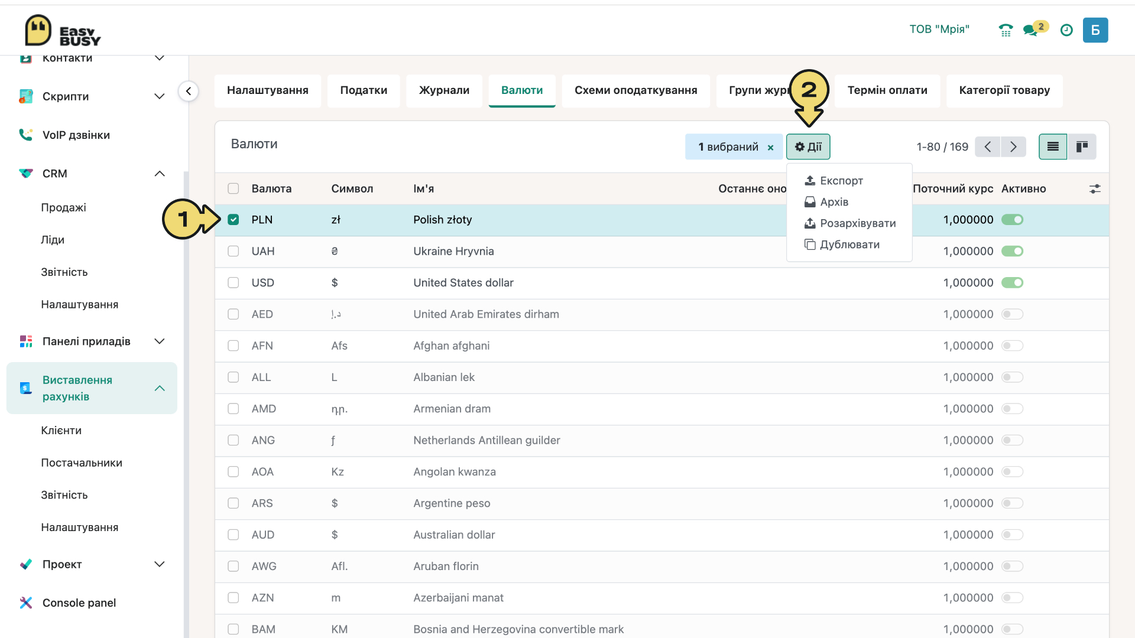Click the Скрипти sidebar icon
Screen dimensions: 1135x638
tap(26, 96)
